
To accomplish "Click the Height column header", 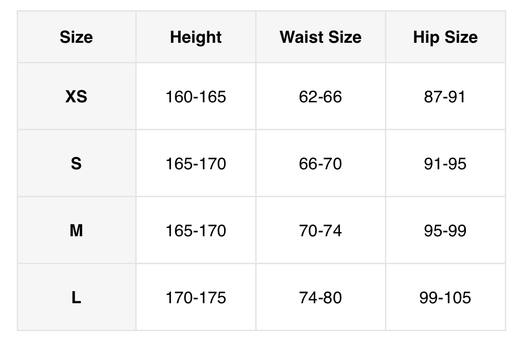I will 196,37.
